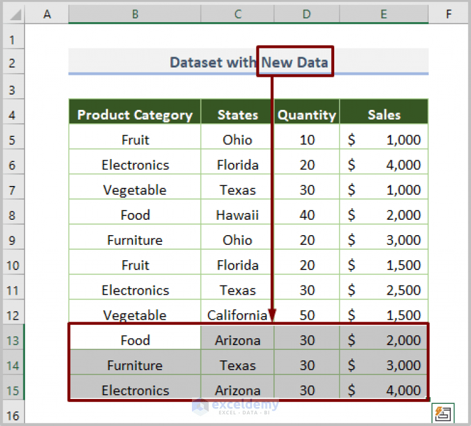The image size is (471, 426).
Task: Select the '$ 3,000' sales cell in row 14
Action: coord(384,362)
